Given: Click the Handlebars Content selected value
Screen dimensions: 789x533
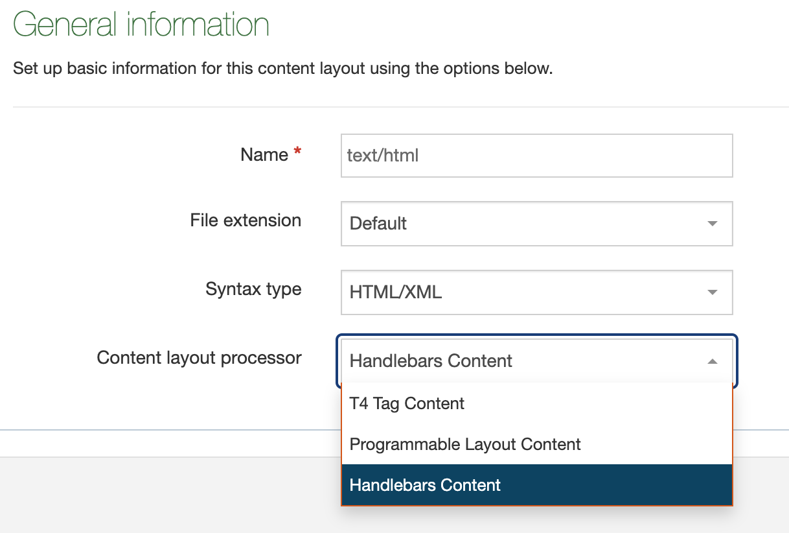Looking at the screenshot, I should (430, 361).
